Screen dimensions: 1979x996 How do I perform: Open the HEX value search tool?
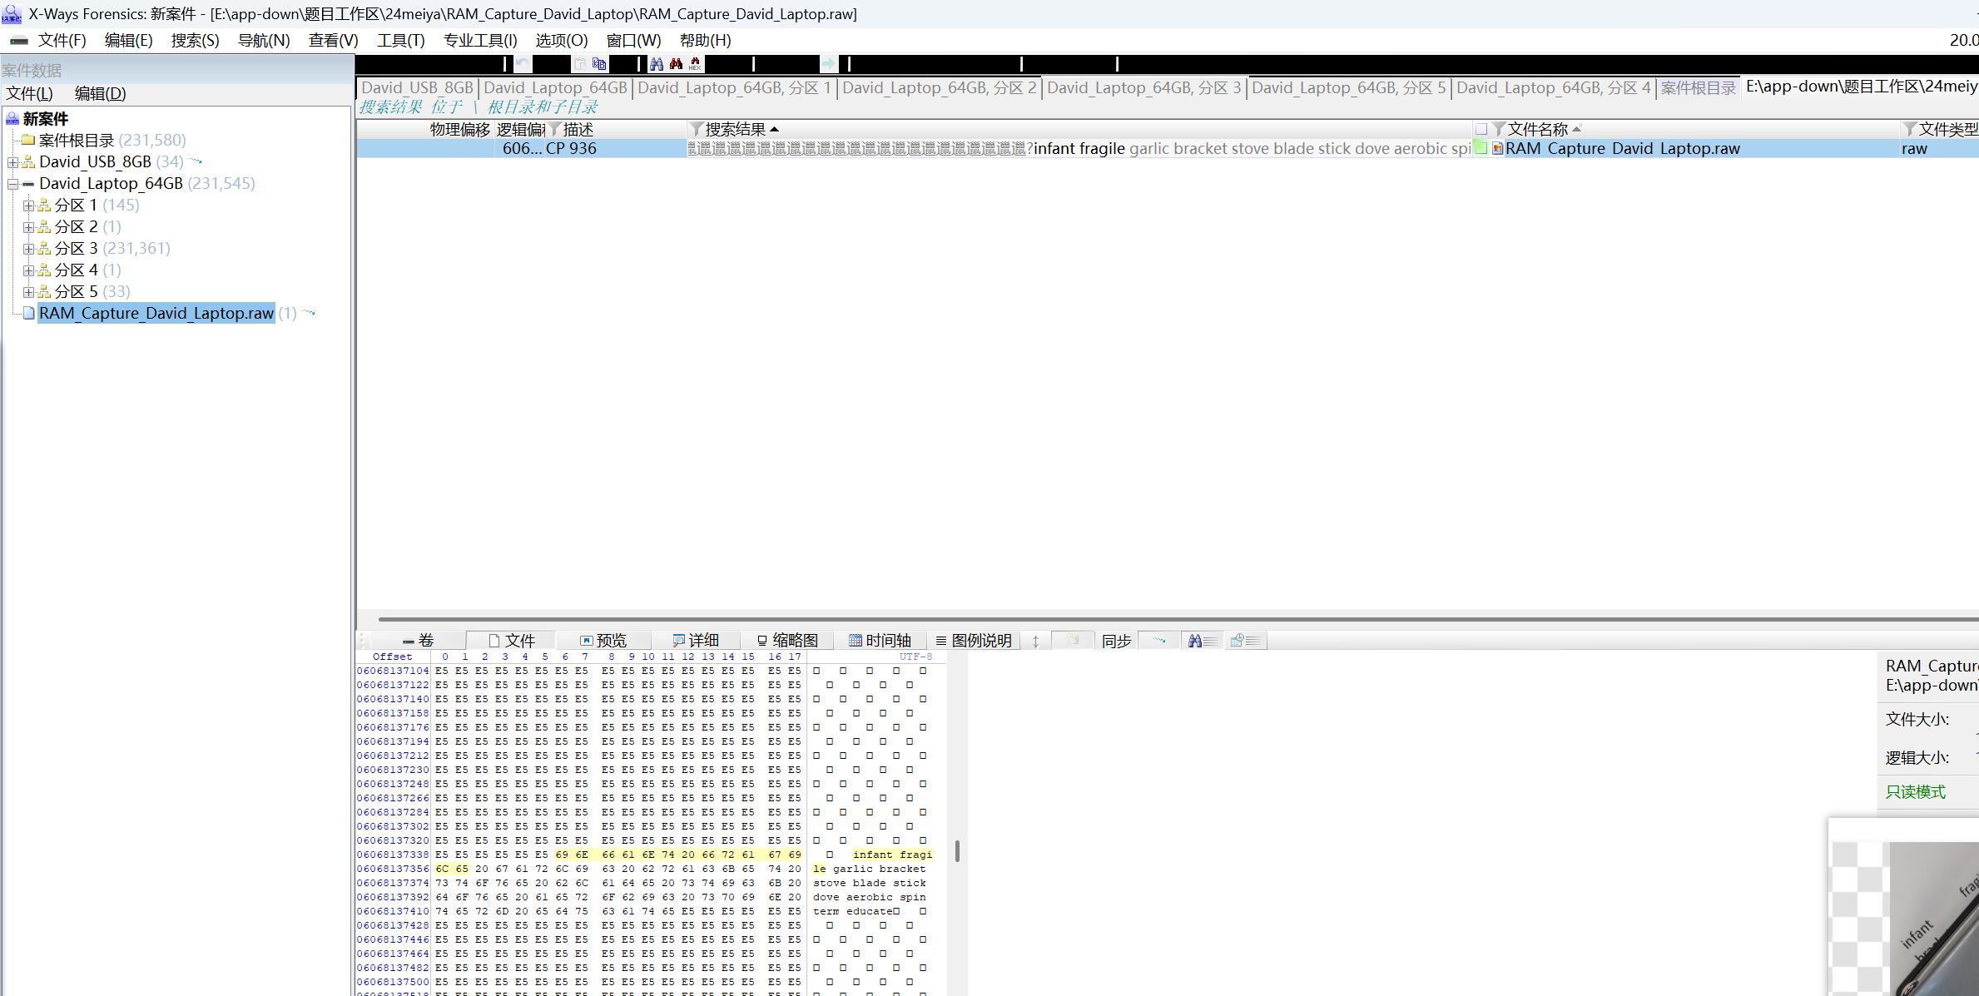click(696, 63)
